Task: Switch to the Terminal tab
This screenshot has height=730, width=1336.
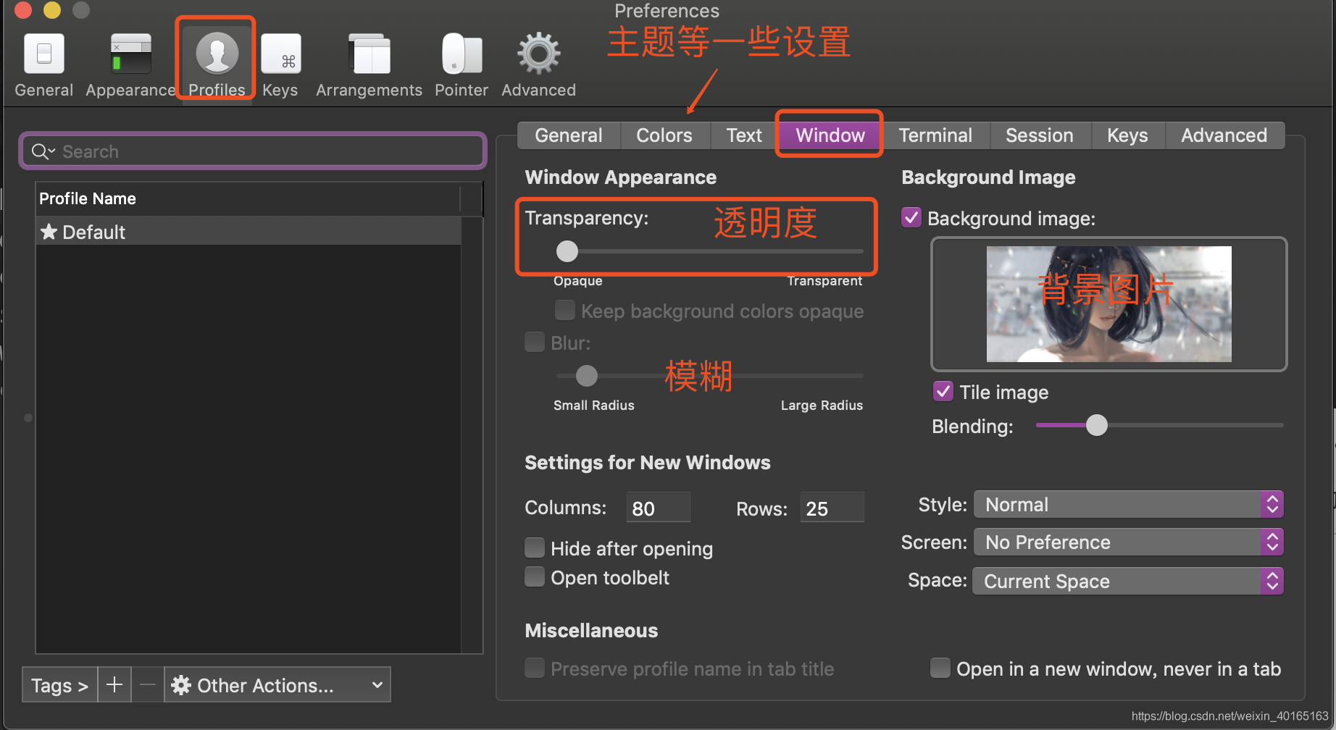Action: coord(935,135)
